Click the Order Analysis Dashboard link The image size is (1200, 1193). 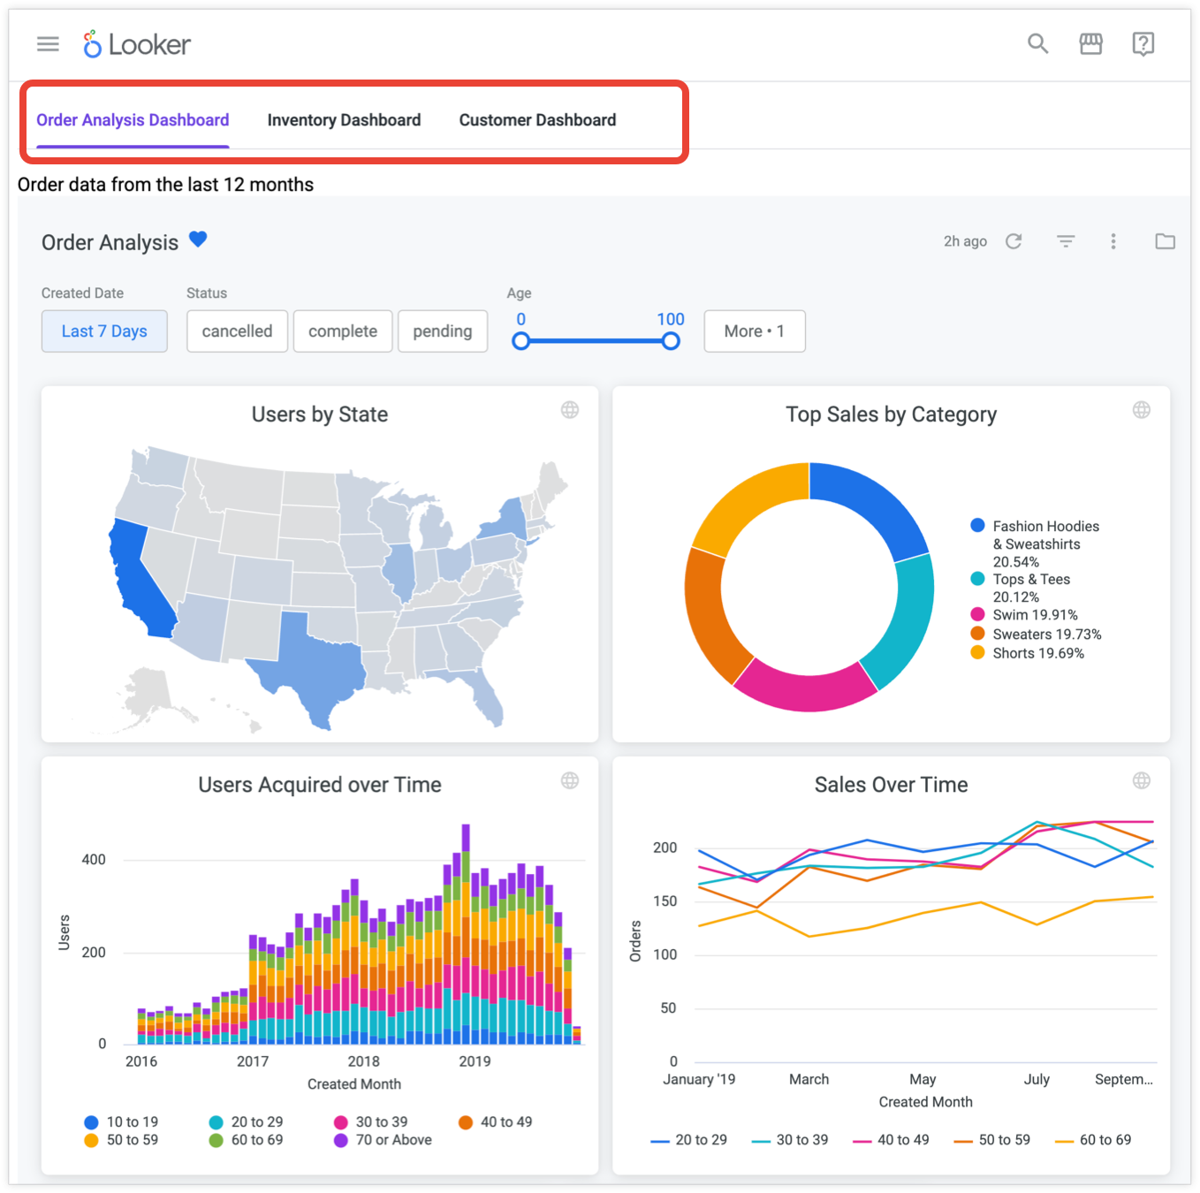[132, 119]
